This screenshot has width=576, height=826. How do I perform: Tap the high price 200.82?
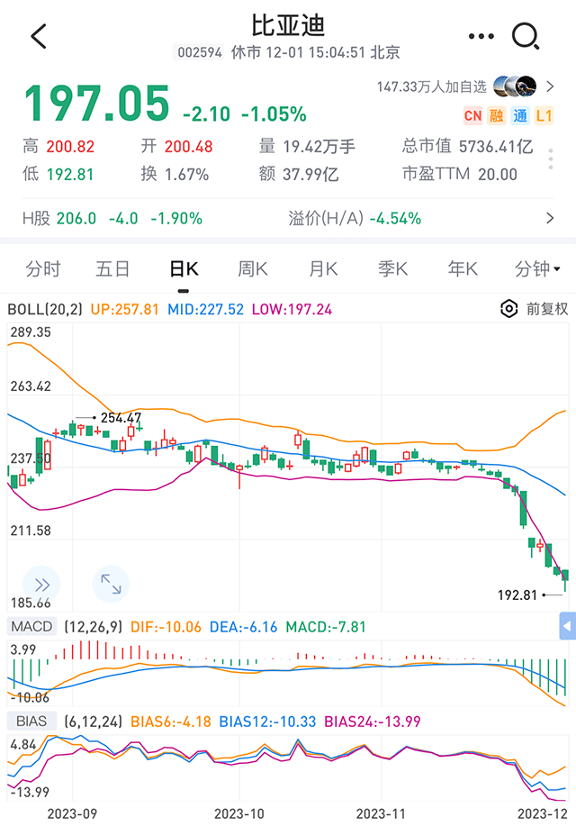click(x=70, y=147)
